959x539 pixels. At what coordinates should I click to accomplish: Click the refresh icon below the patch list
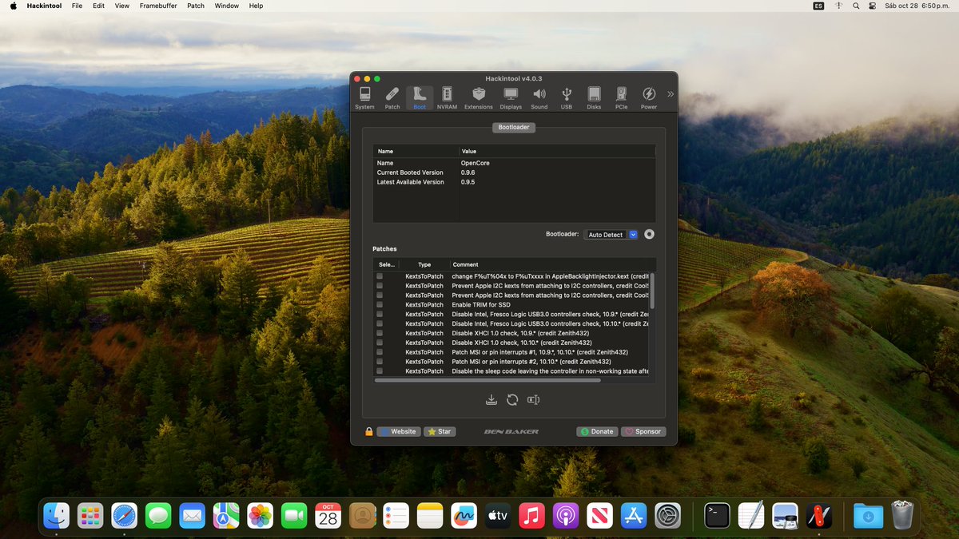point(512,399)
